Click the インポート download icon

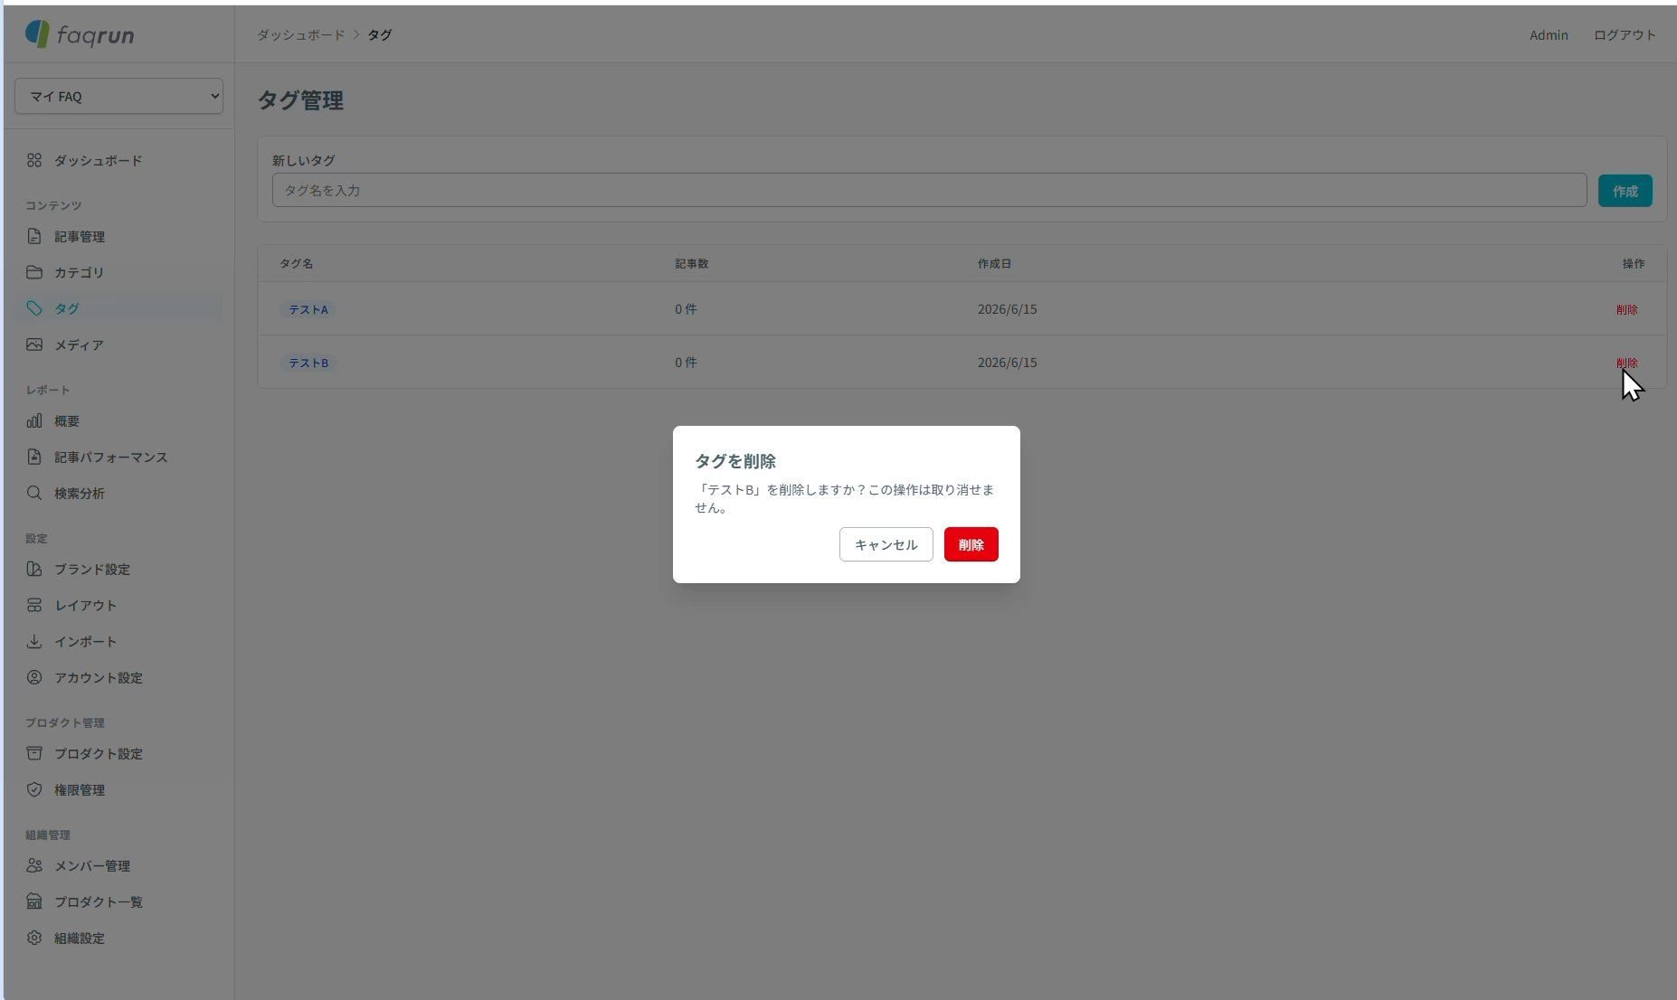point(34,641)
